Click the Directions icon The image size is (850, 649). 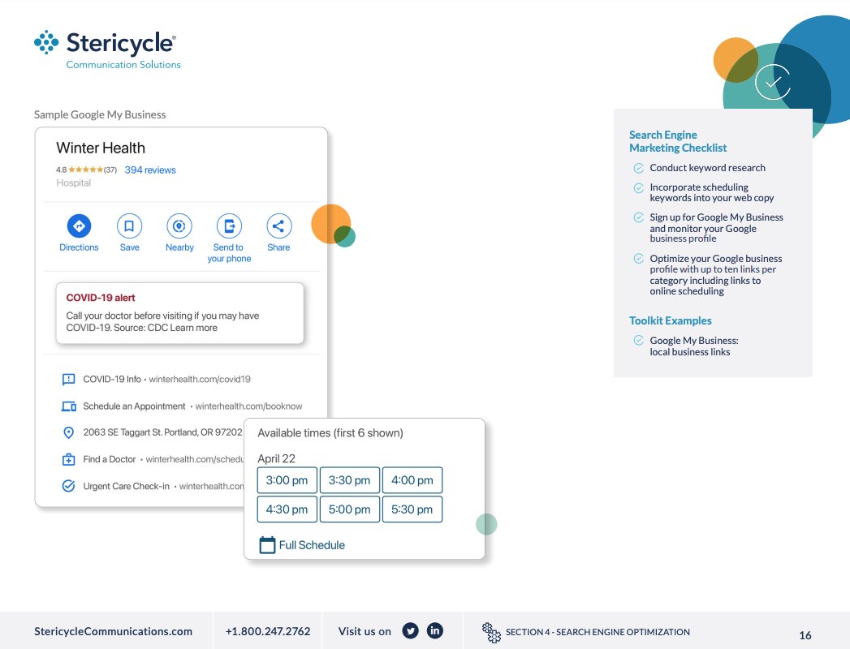click(79, 226)
